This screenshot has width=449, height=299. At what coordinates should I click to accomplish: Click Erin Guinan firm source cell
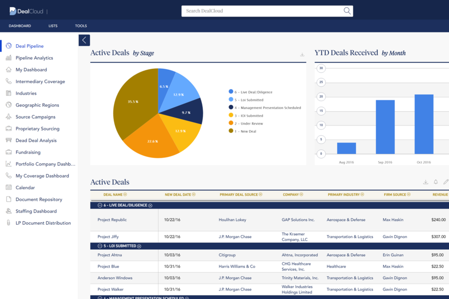point(393,255)
